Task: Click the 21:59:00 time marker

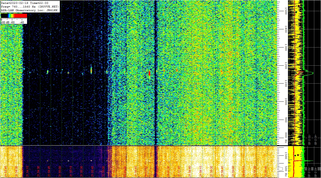Action: 234,171
